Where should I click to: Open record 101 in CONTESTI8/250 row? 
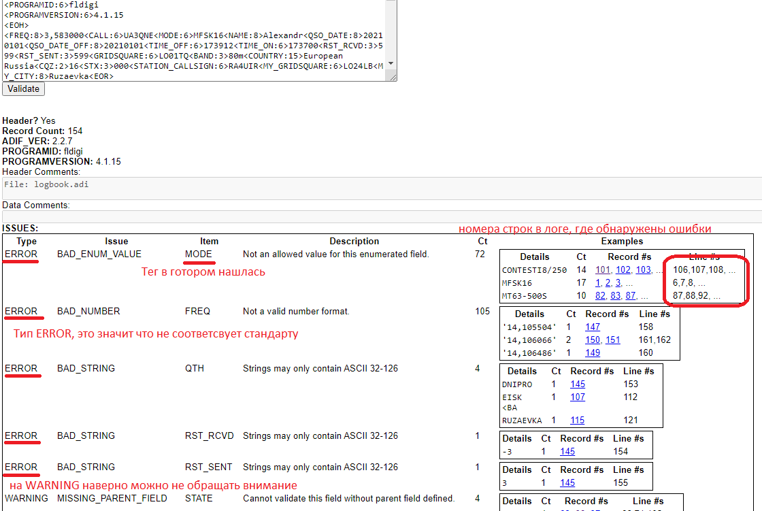point(603,270)
